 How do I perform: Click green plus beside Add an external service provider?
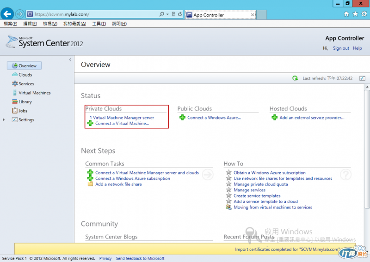click(x=274, y=117)
